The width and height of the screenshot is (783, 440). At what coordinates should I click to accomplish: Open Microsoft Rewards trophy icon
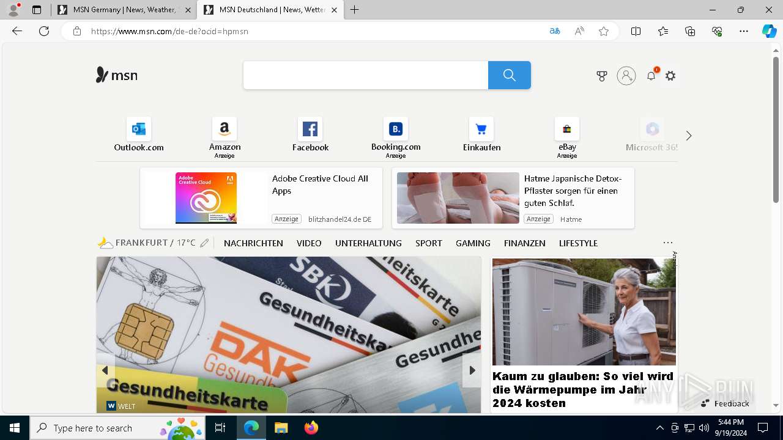click(602, 76)
